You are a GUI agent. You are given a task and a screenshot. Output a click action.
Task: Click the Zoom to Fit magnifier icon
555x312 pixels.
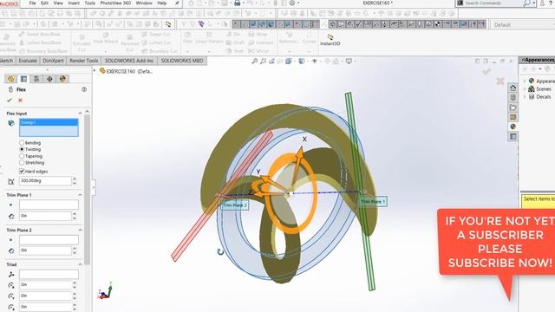[254, 62]
